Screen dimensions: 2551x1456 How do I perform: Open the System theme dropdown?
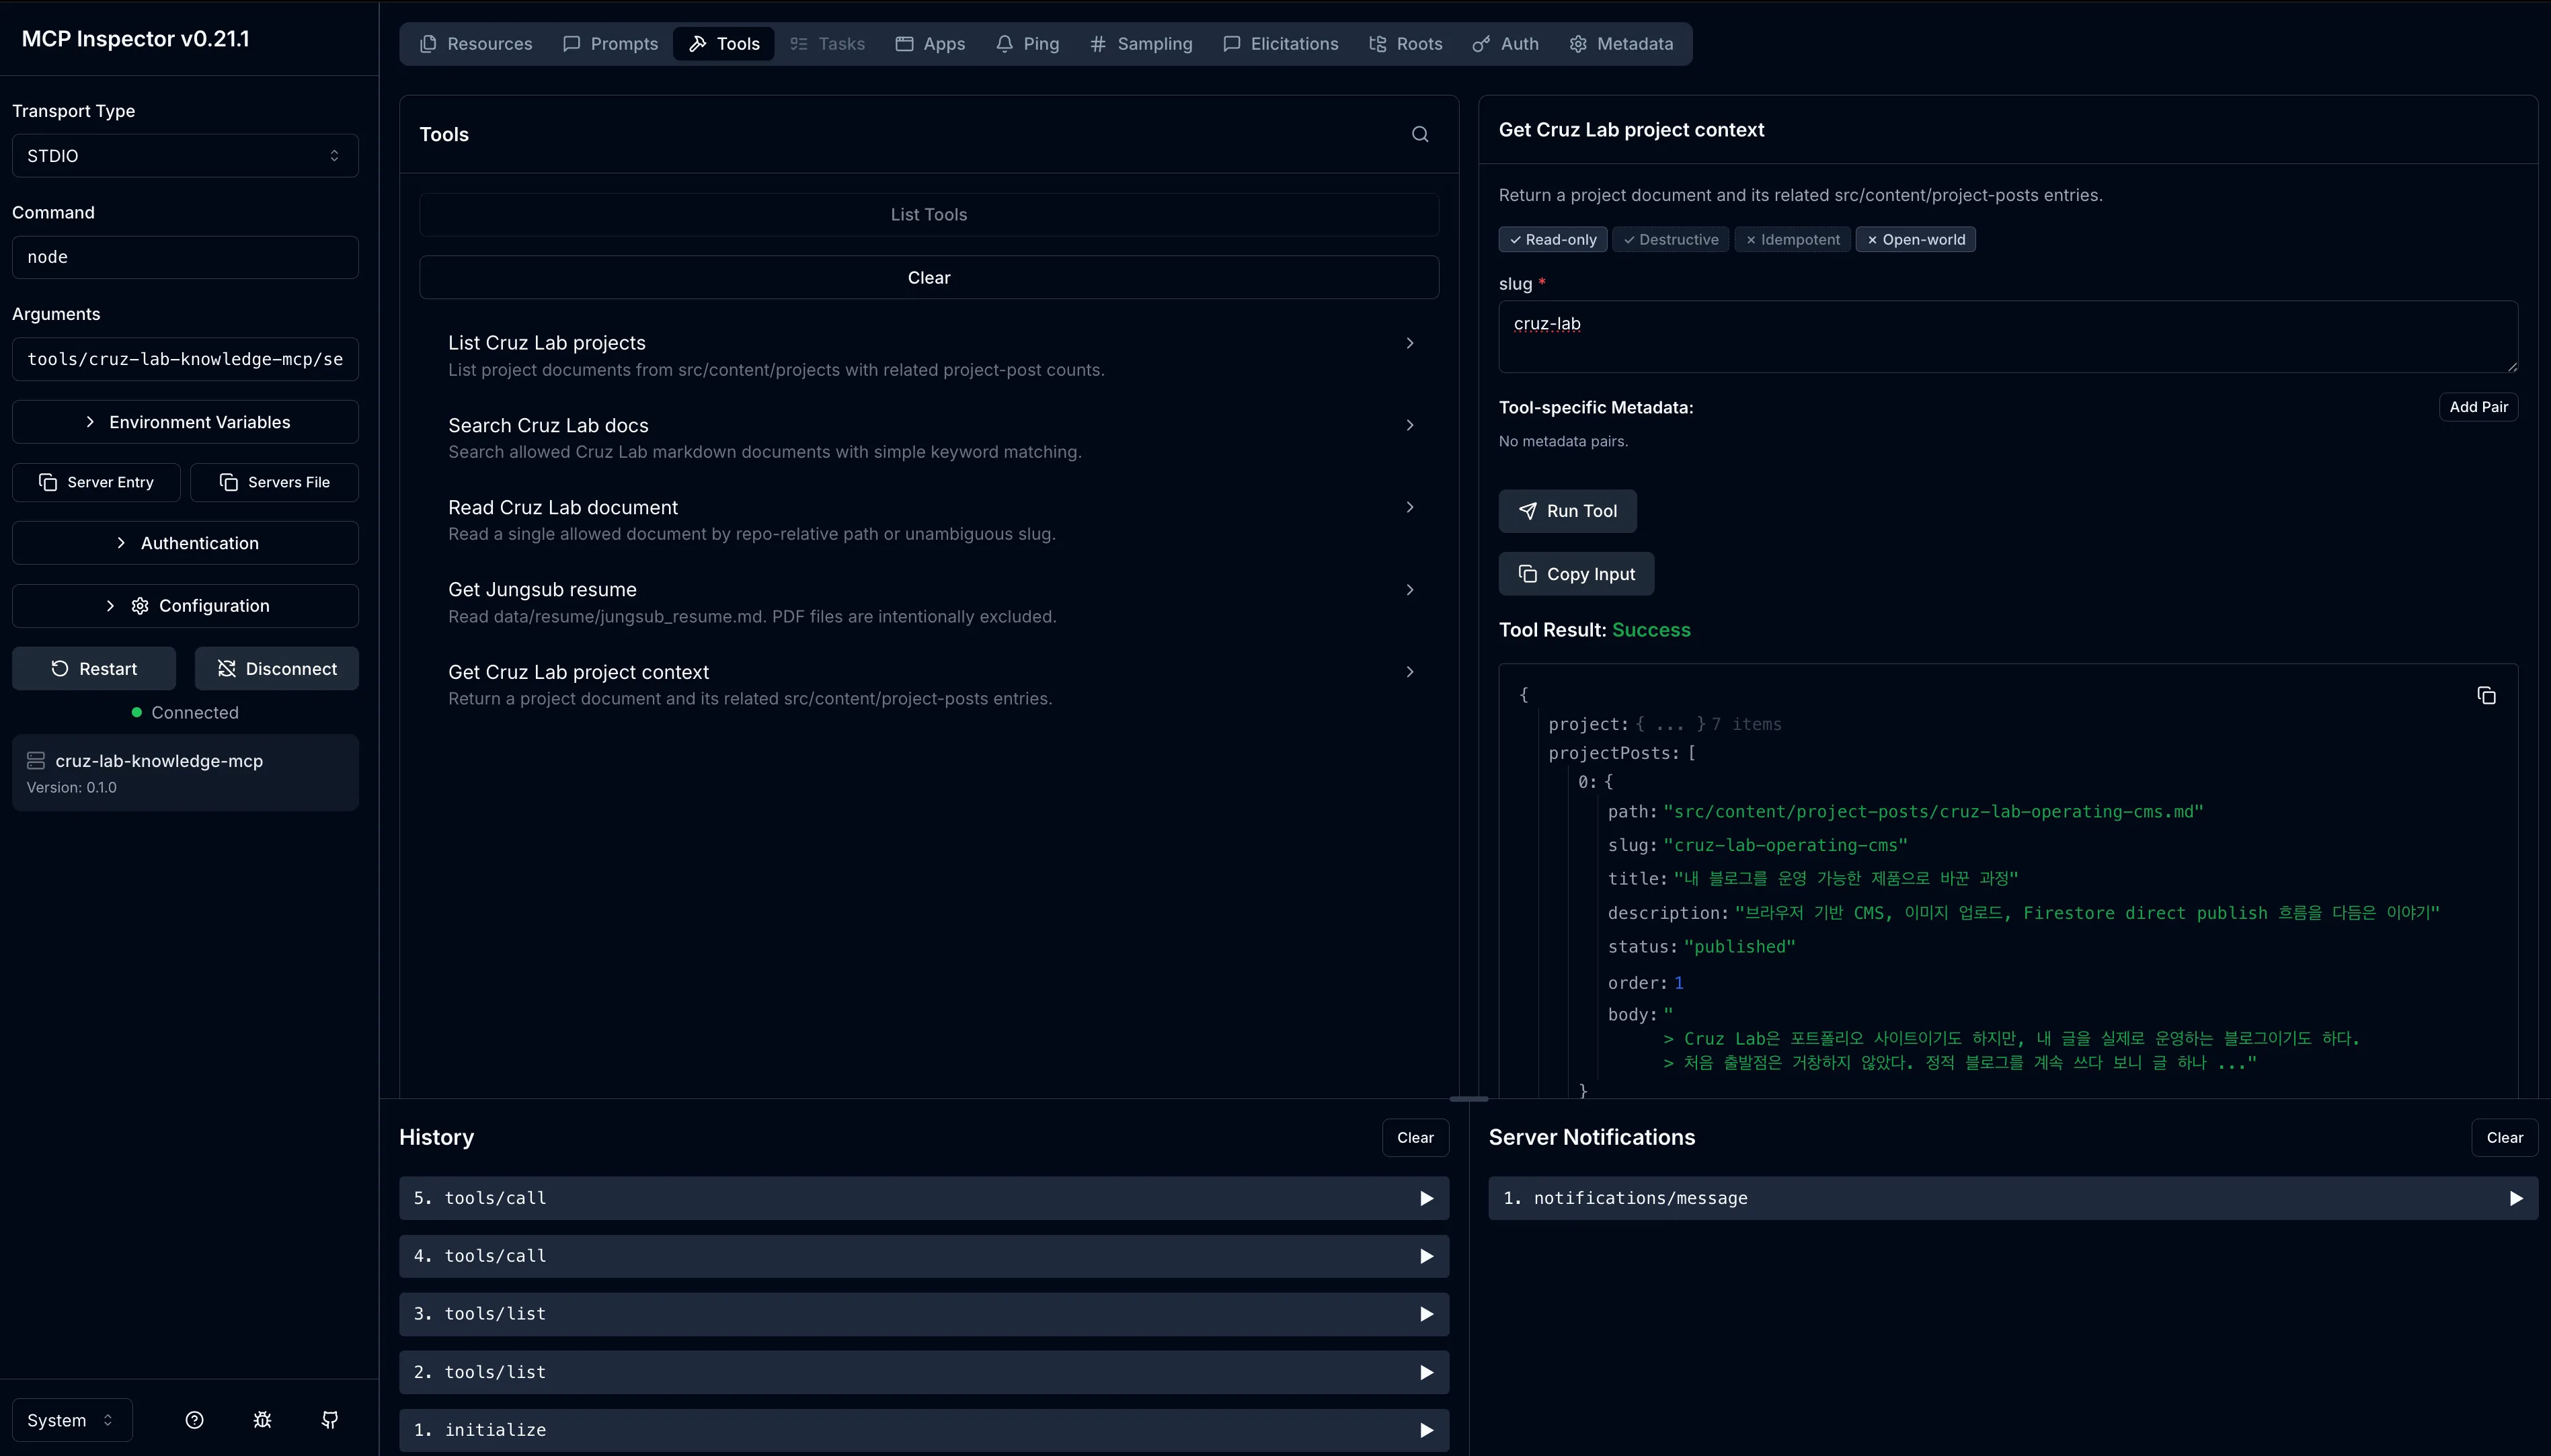point(72,1420)
